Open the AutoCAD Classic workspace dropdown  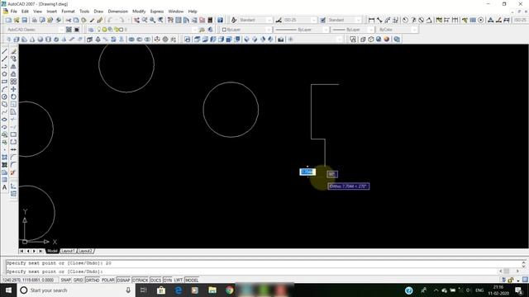[35, 30]
